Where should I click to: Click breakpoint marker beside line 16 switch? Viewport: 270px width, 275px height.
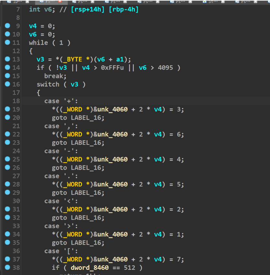8,84
